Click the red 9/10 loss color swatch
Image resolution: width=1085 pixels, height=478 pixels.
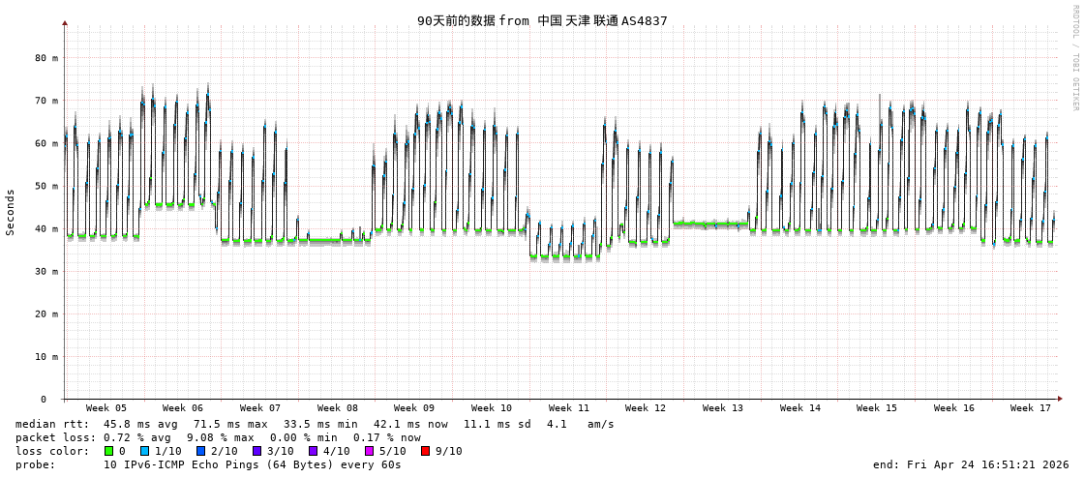(x=426, y=451)
